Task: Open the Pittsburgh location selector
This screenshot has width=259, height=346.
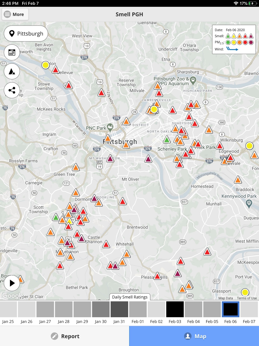Action: pyautogui.click(x=26, y=33)
